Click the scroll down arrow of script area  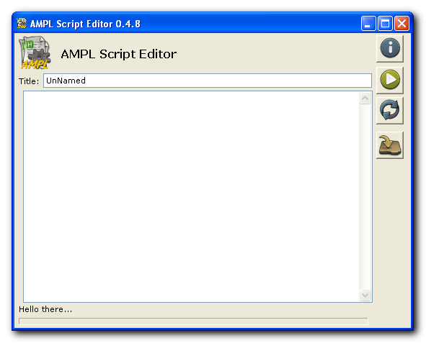point(365,295)
